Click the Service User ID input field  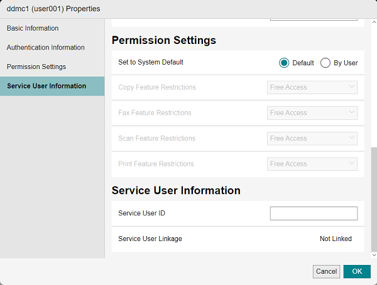pyautogui.click(x=314, y=213)
